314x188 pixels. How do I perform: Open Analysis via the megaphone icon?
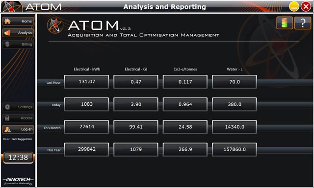pyautogui.click(x=7, y=33)
